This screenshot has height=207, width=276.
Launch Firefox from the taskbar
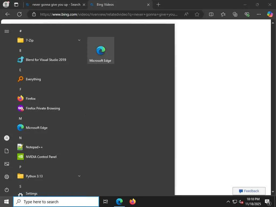[133, 202]
